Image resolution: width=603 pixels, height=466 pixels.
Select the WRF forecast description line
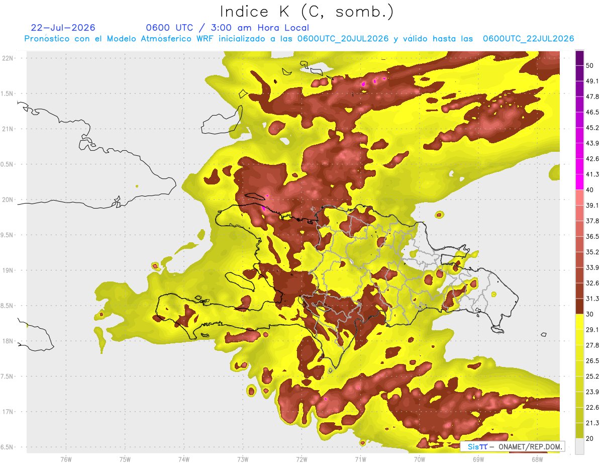tap(299, 39)
